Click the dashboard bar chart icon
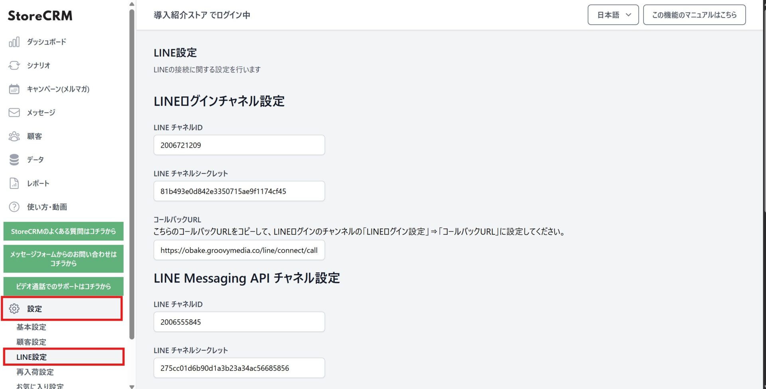The height and width of the screenshot is (389, 766). pos(14,42)
